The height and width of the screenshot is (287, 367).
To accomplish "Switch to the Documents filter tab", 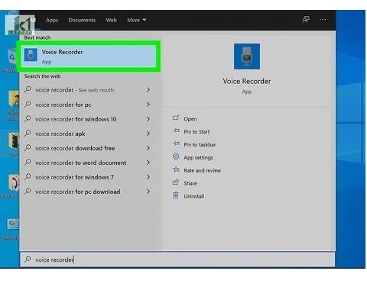I will point(82,20).
